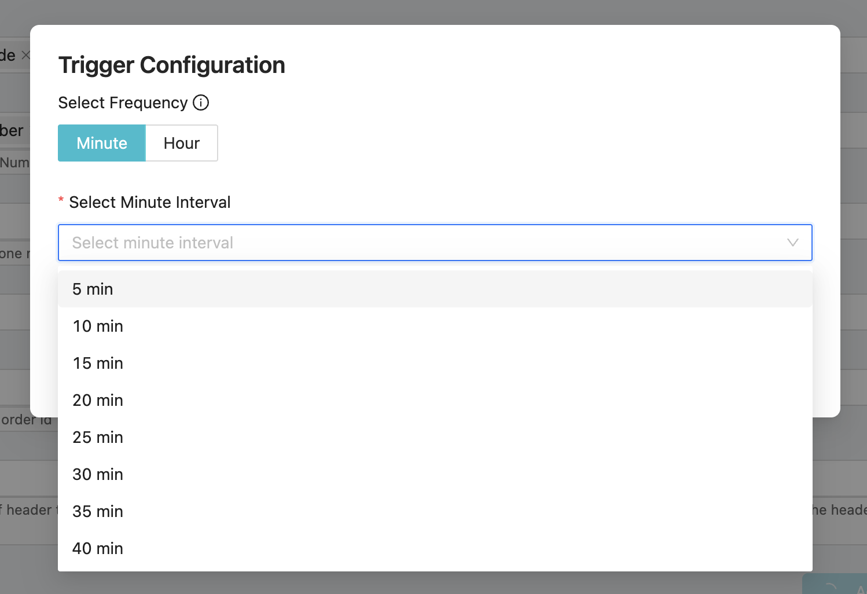Viewport: 867px width, 594px height.
Task: Click the dimmed Num field behind dialog
Action: [14, 163]
